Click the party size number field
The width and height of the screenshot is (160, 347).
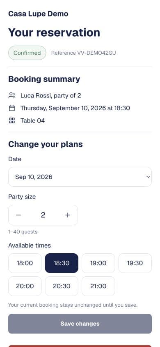pos(43,215)
